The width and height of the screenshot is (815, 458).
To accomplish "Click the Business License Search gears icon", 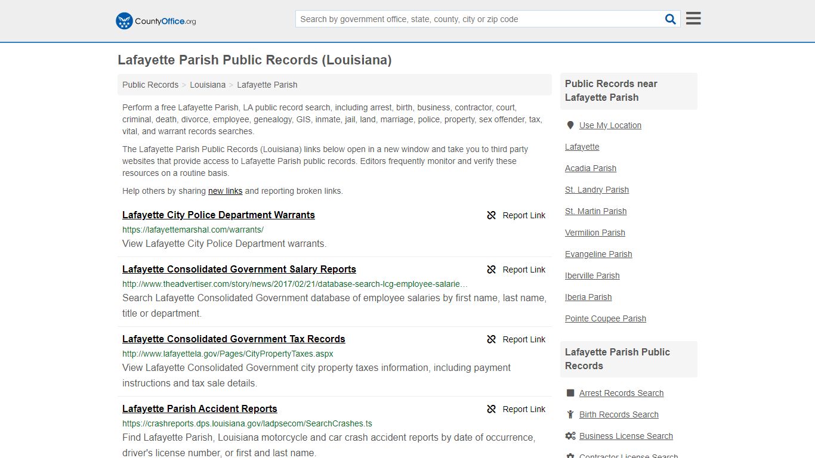I will click(570, 436).
